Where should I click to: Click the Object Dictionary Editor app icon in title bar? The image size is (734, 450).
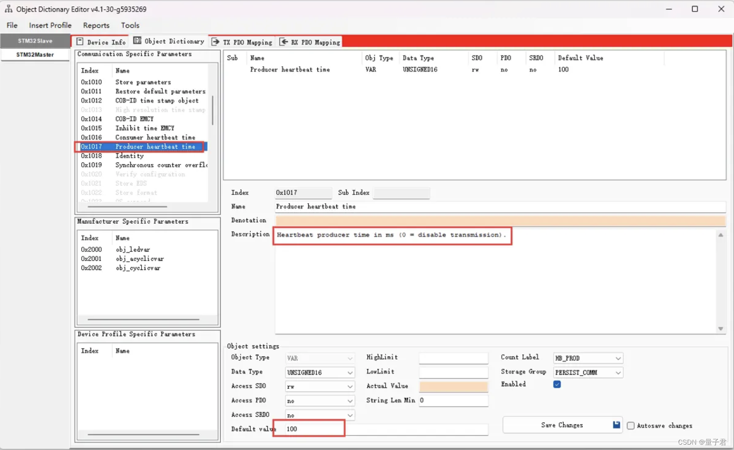[x=8, y=9]
